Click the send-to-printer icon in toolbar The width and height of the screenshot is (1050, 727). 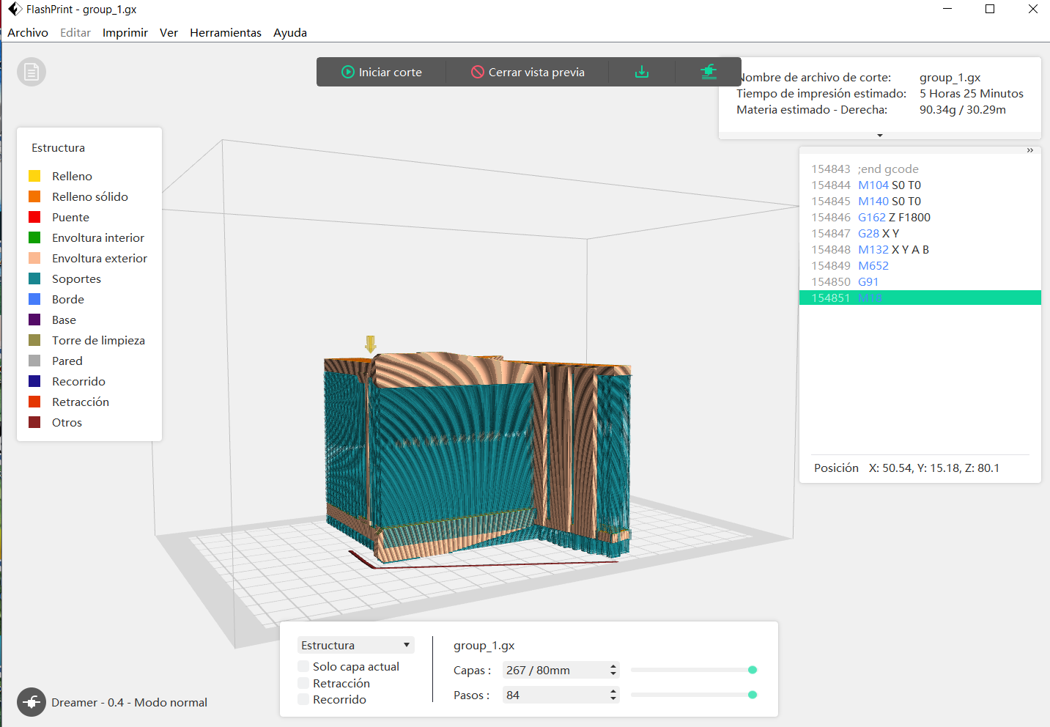point(708,72)
